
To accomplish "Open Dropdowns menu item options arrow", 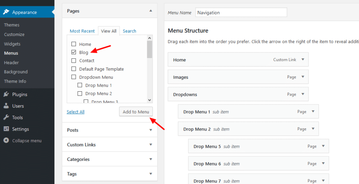I will pyautogui.click(x=303, y=94).
